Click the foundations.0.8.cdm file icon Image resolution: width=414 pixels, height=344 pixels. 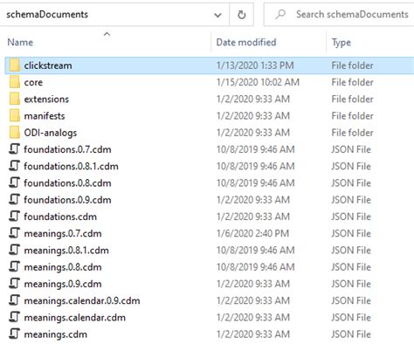pos(14,183)
